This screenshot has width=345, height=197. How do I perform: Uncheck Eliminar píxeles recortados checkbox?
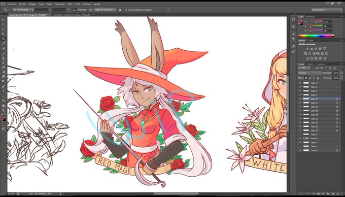click(126, 10)
